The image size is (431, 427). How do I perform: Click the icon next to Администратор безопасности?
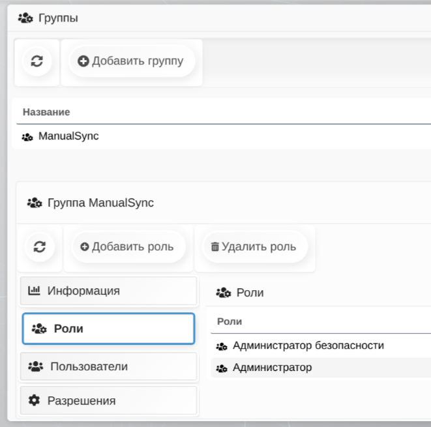pos(222,346)
